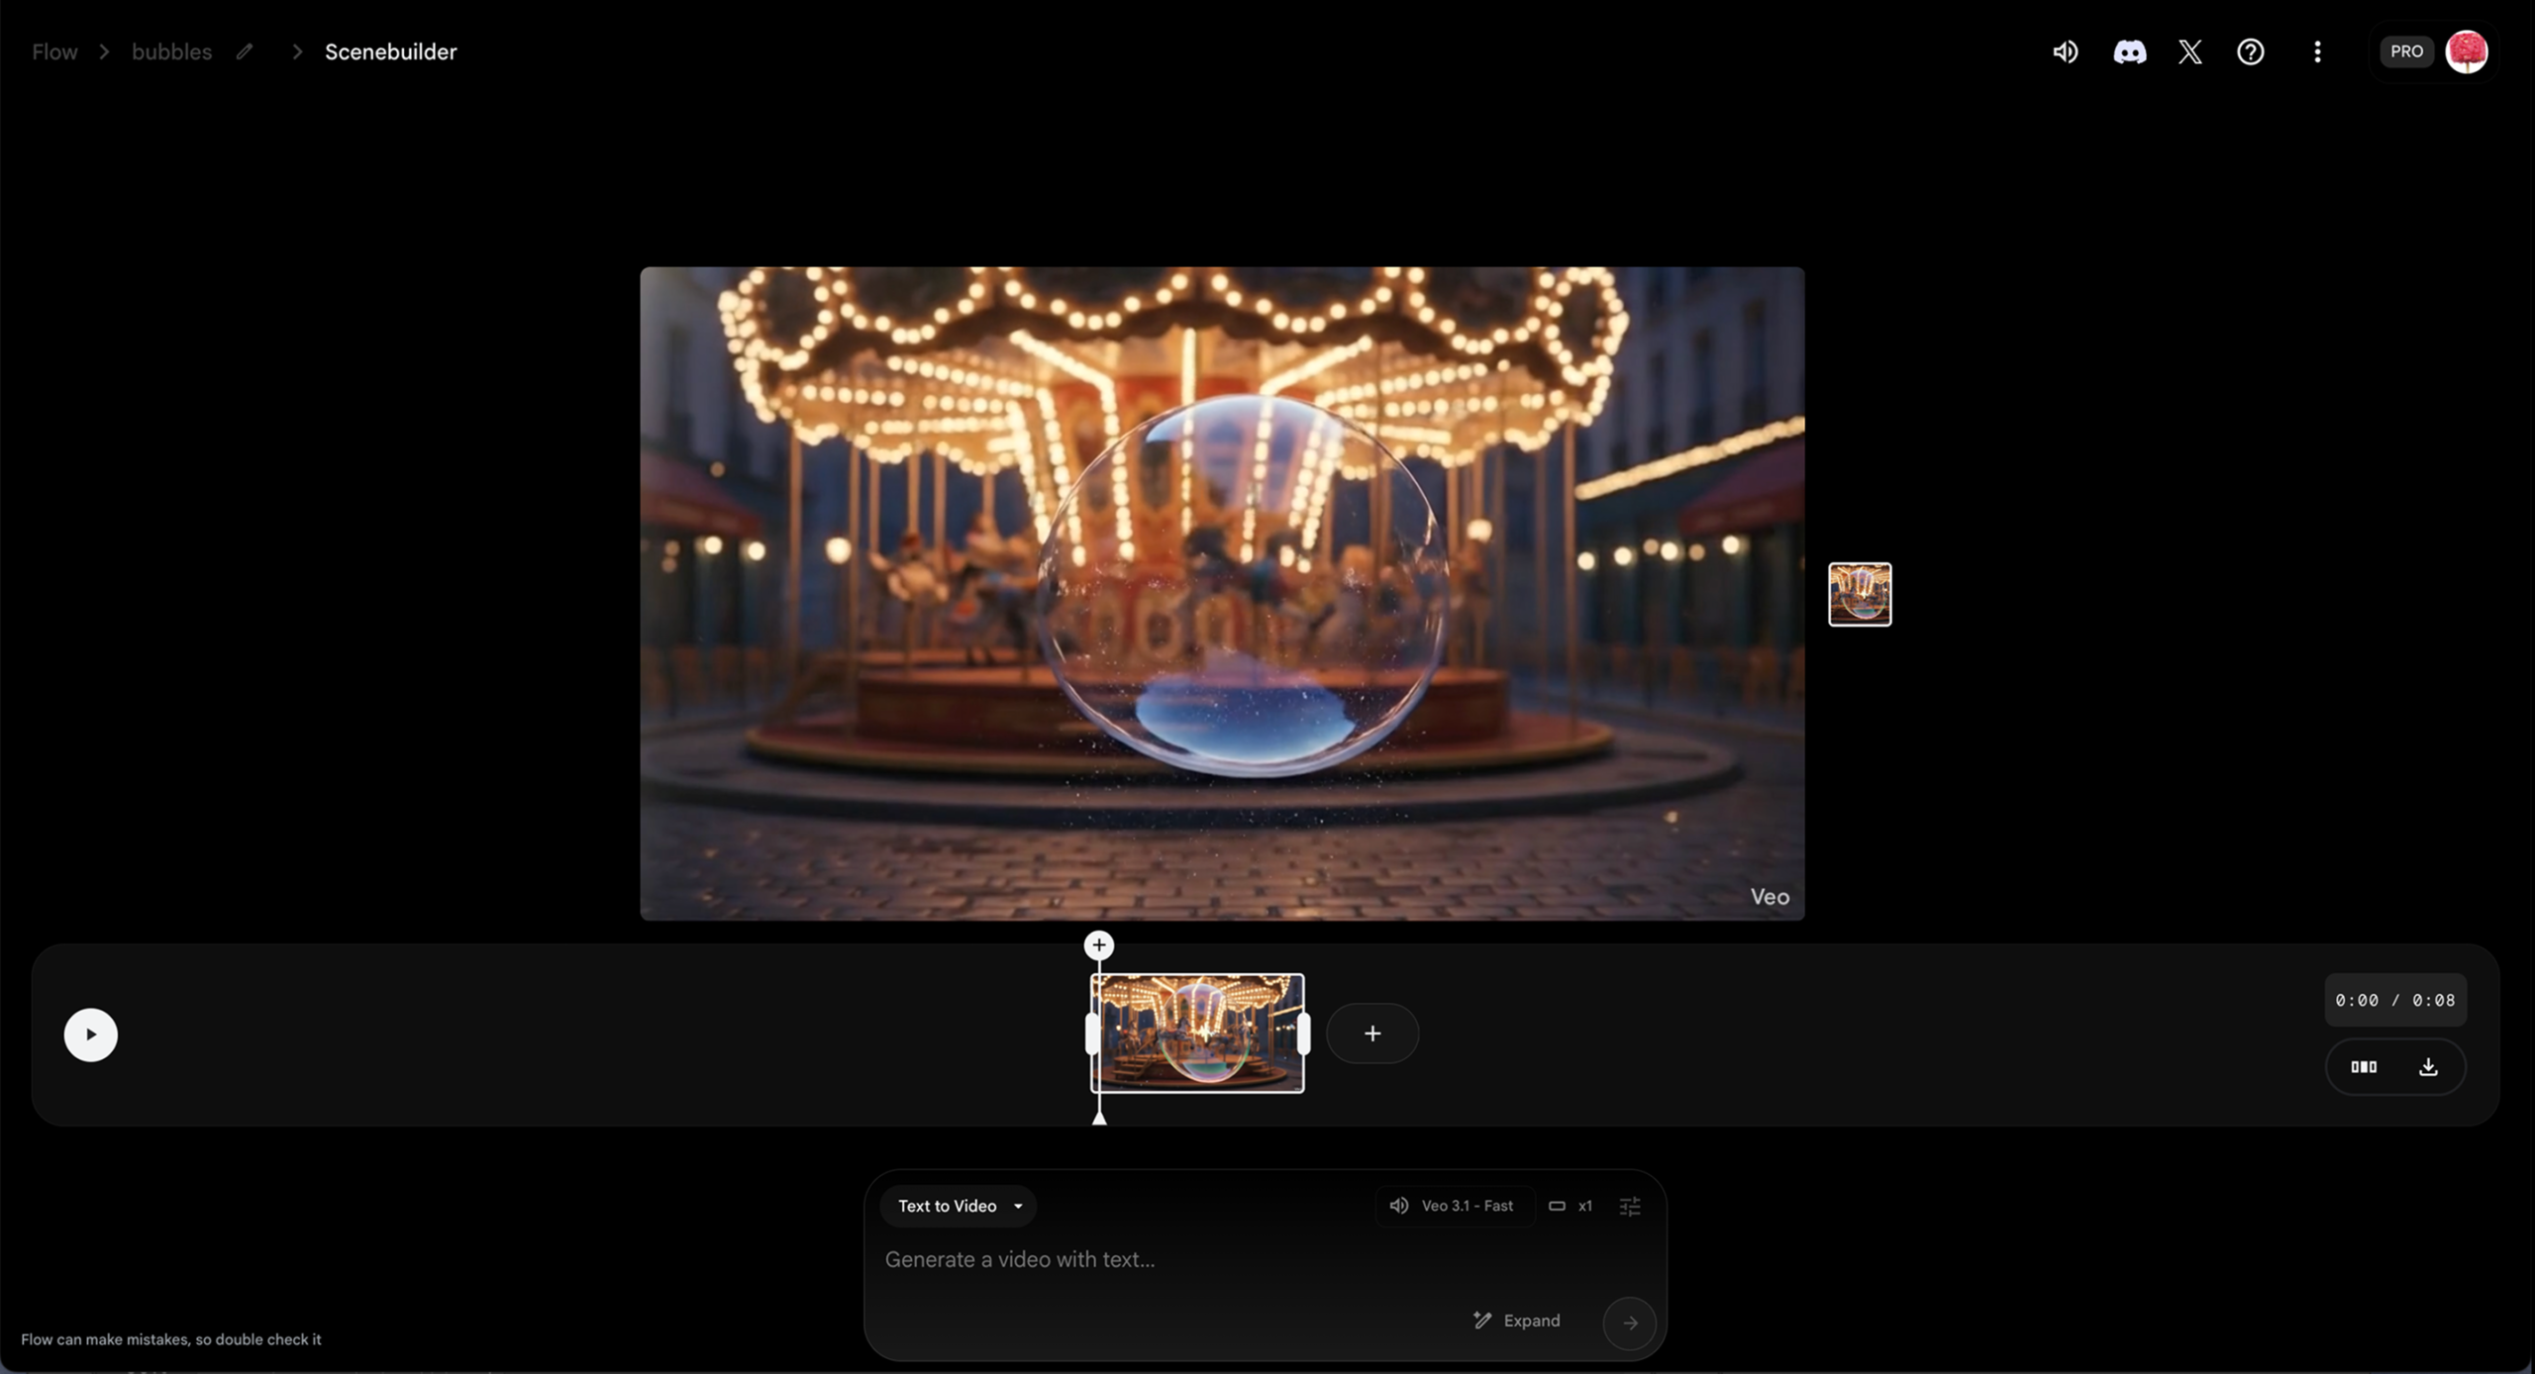Download the scene with the download icon
2535x1374 pixels.
click(x=2428, y=1066)
